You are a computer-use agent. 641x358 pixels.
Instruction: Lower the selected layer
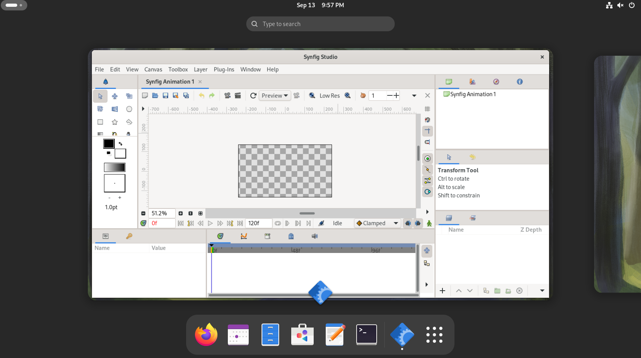coord(470,291)
